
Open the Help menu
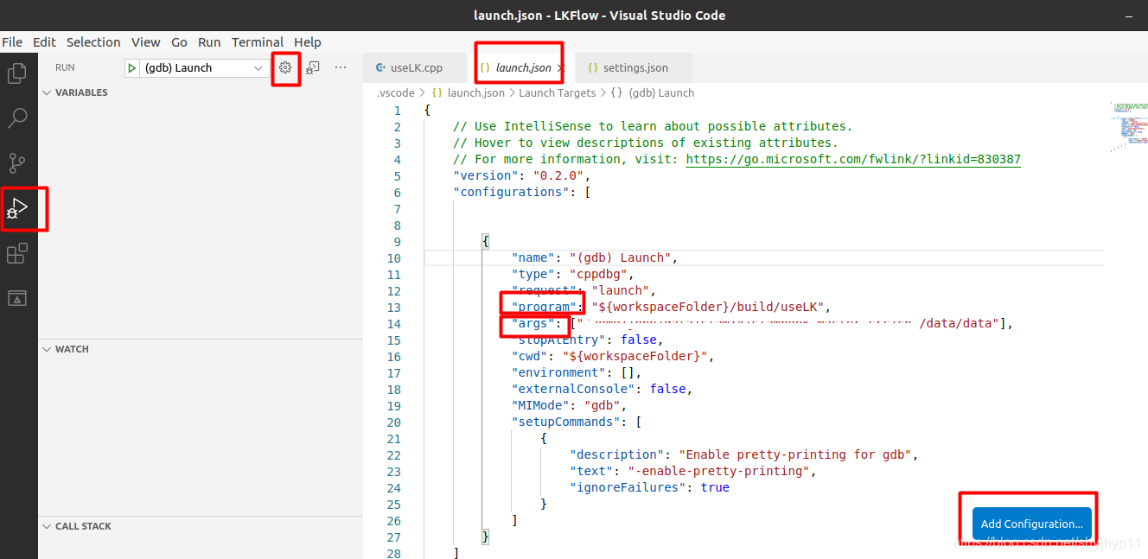point(307,41)
